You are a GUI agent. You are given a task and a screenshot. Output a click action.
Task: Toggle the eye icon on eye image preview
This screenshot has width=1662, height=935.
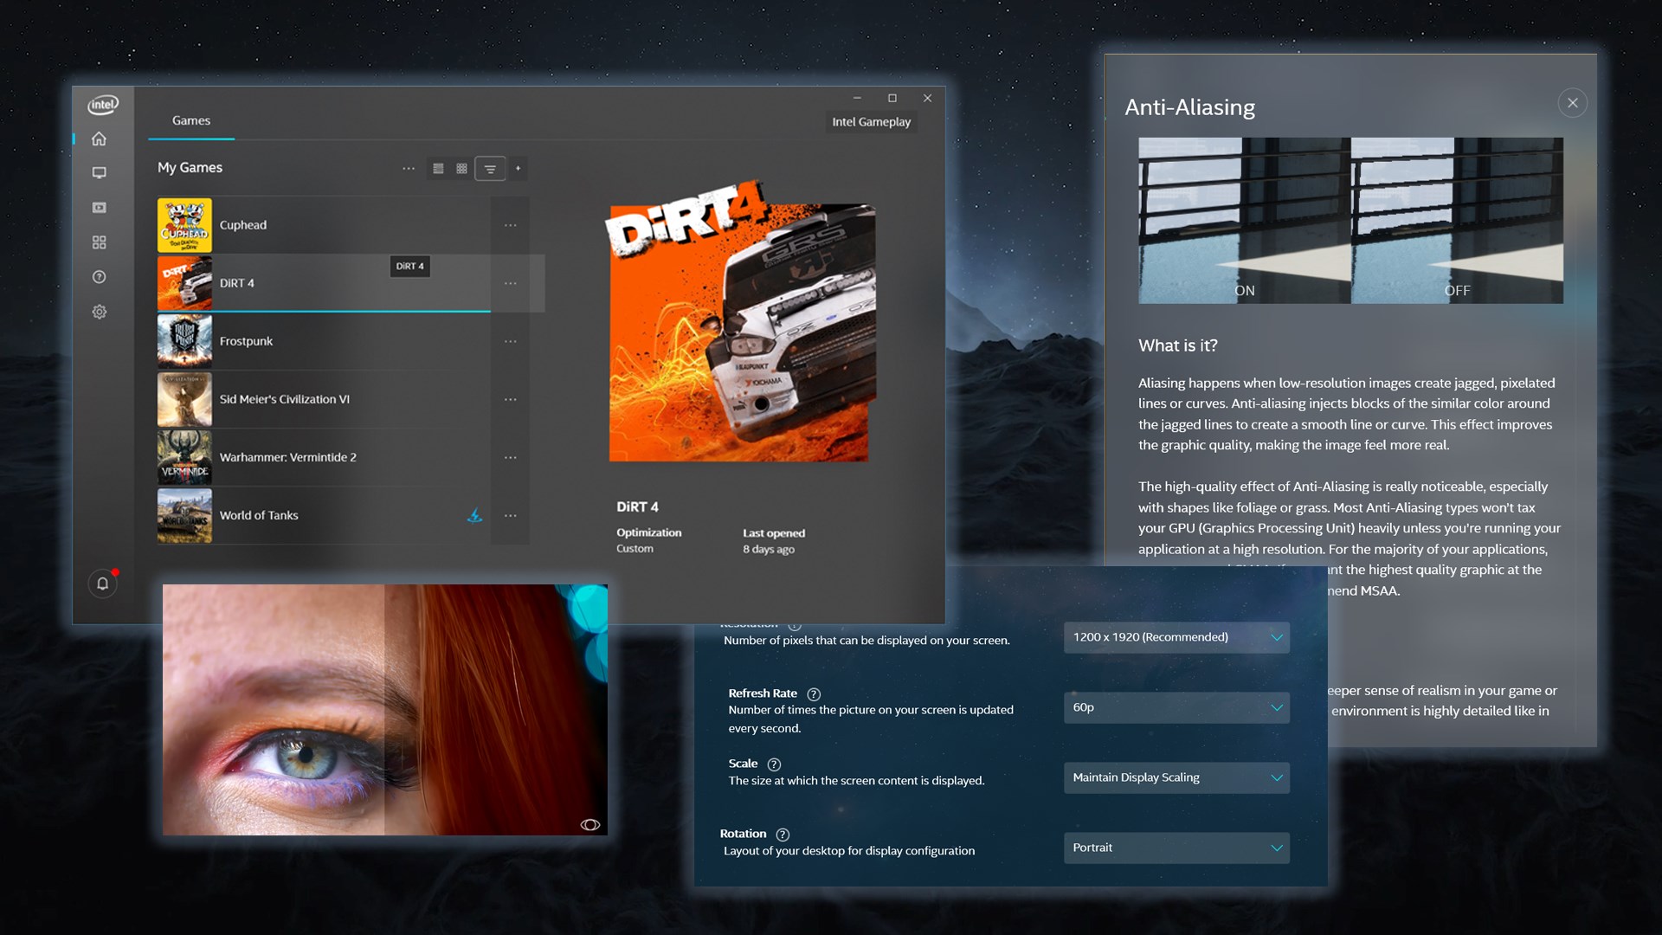coord(589,824)
